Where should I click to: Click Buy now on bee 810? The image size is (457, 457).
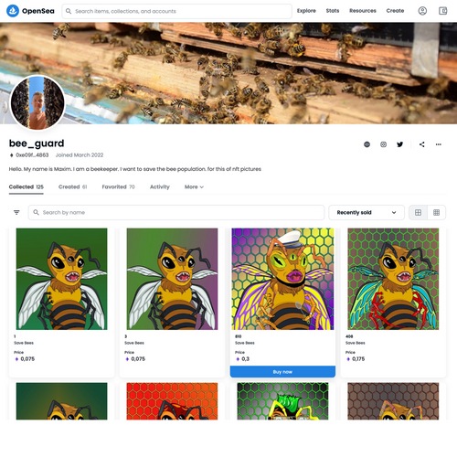coord(282,372)
